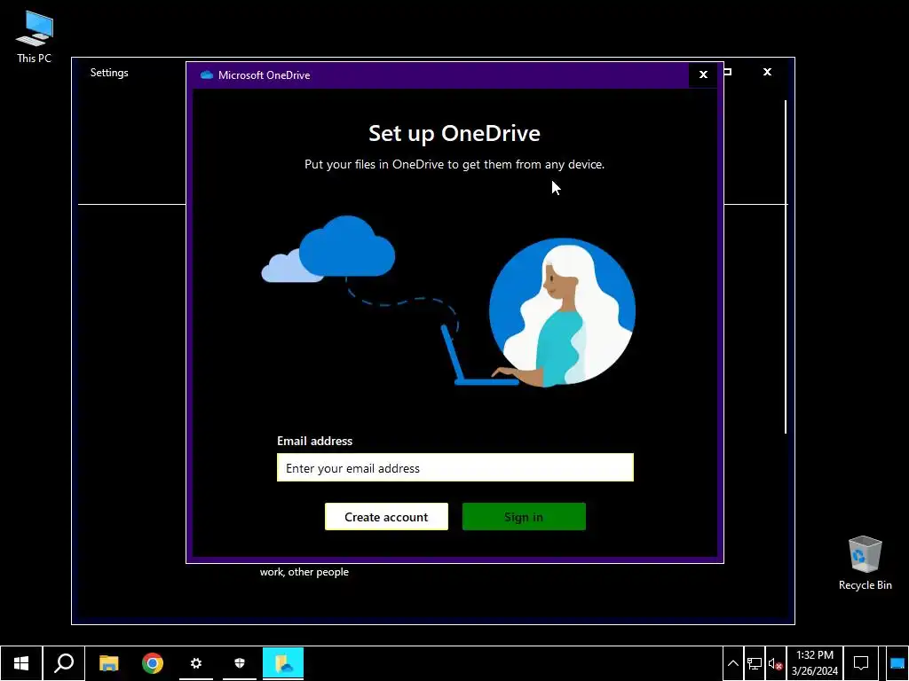
Task: Select OneDrive setup taskbar icon
Action: click(283, 663)
